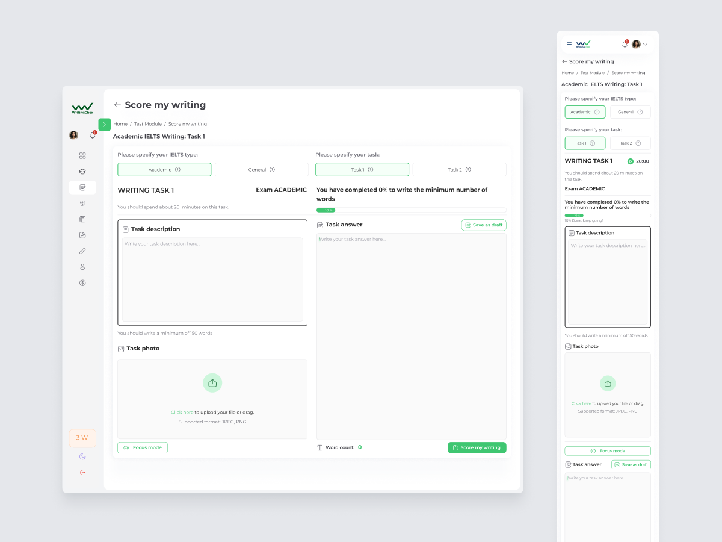Select General IELTS type in desktop view
Image resolution: width=722 pixels, height=542 pixels.
262,170
